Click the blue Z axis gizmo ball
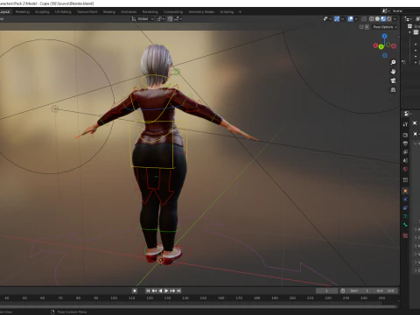 385,36
